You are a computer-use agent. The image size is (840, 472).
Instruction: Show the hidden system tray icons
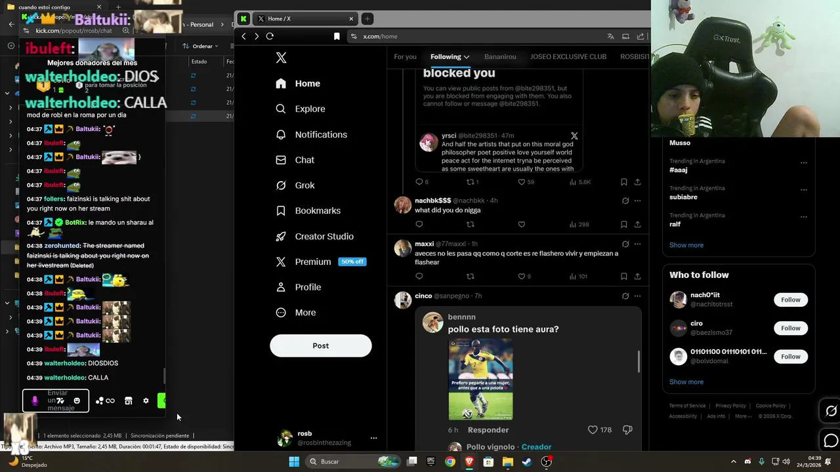tap(734, 462)
